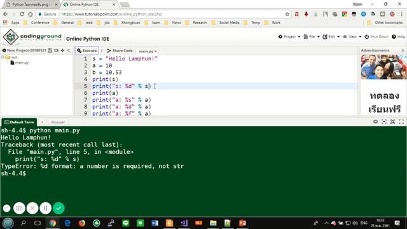This screenshot has width=407, height=229.
Task: Click the terminal shrink view icon
Action: tap(384, 121)
